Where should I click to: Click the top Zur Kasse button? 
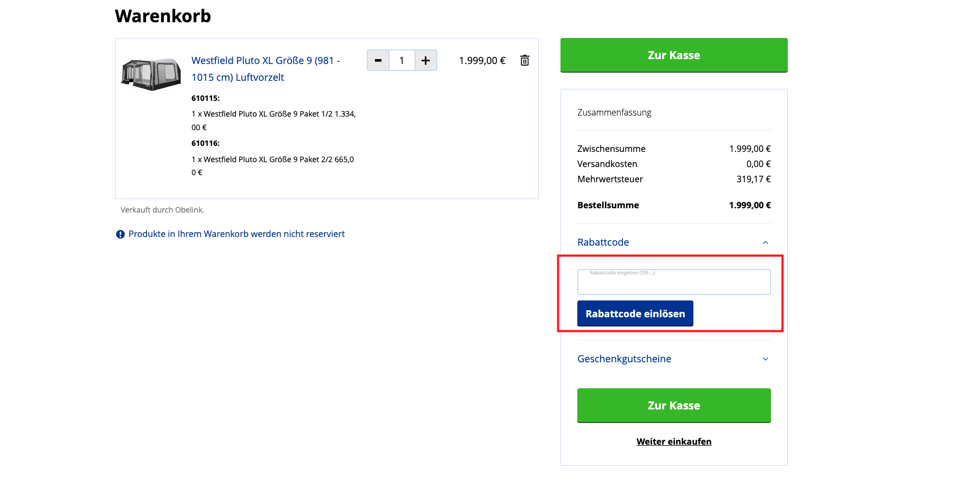(674, 55)
